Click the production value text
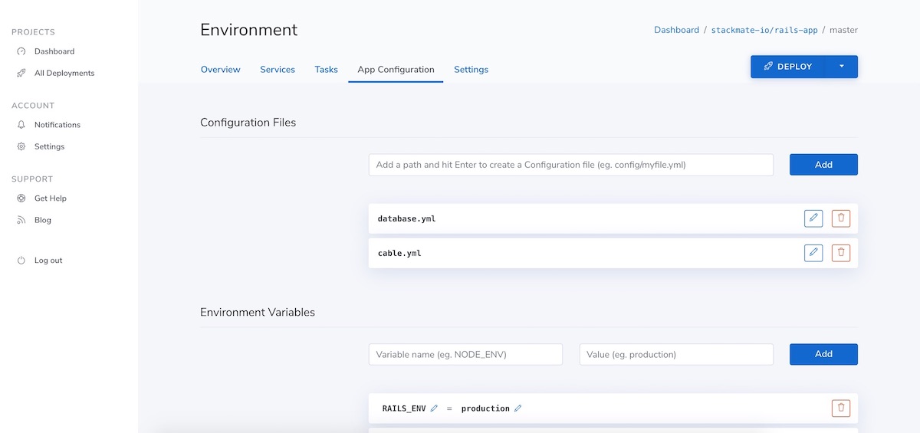The image size is (920, 433). pos(485,408)
